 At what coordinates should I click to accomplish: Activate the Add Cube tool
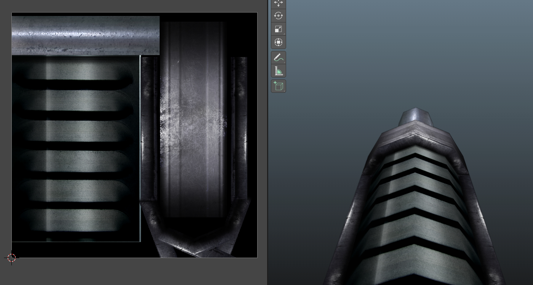[279, 86]
